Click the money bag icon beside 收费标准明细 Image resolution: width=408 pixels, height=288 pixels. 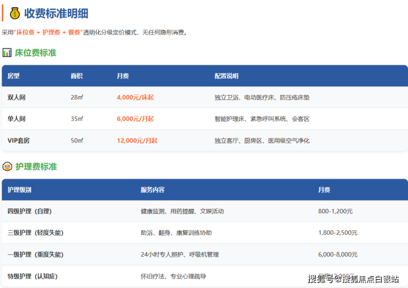[13, 13]
